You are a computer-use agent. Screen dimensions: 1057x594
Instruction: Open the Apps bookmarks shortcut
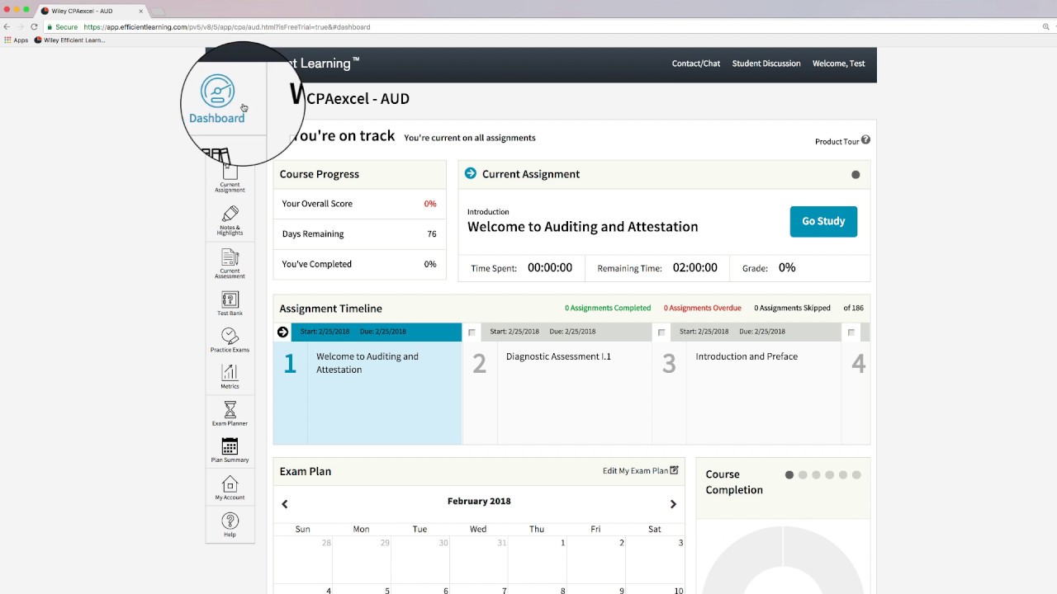click(17, 40)
